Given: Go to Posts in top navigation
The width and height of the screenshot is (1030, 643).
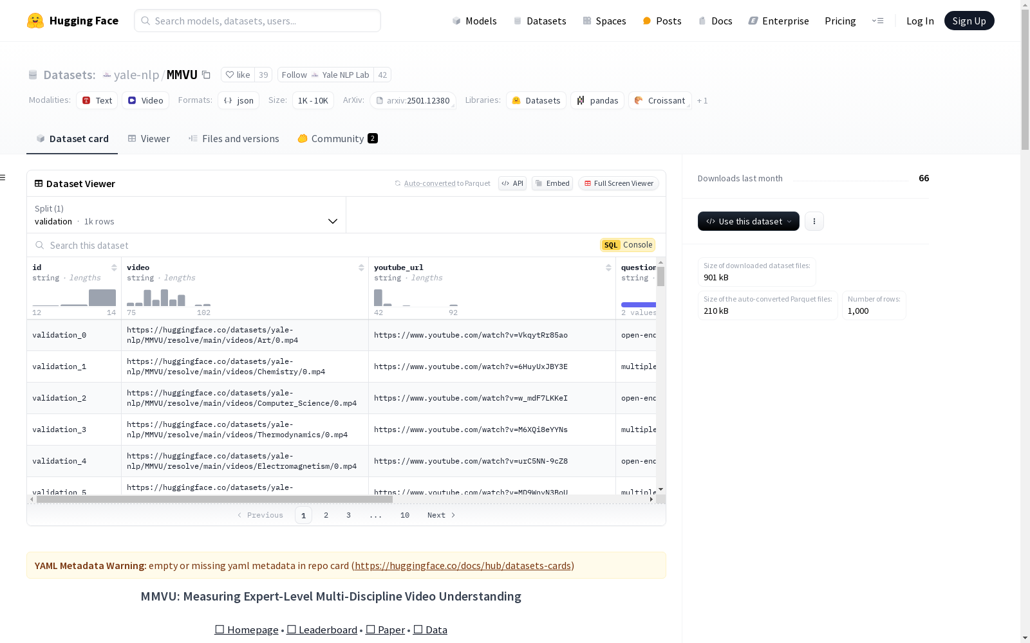Looking at the screenshot, I should tap(662, 21).
